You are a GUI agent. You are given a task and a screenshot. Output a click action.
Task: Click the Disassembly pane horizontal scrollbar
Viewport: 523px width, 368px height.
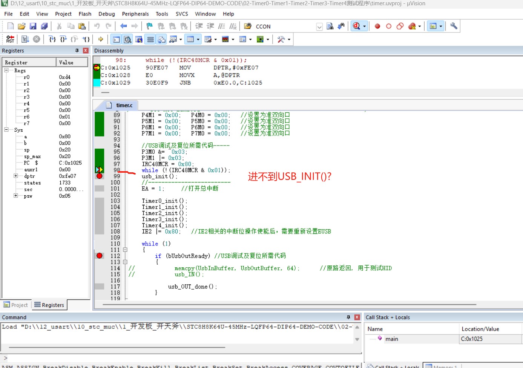pos(106,92)
